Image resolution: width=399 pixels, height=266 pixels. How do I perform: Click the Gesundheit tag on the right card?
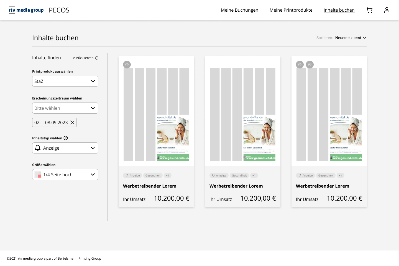pos(326,175)
